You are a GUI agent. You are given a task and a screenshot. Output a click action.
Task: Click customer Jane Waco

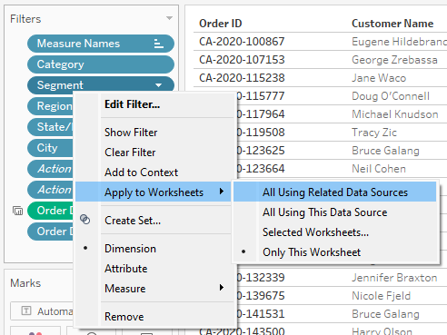pos(379,78)
